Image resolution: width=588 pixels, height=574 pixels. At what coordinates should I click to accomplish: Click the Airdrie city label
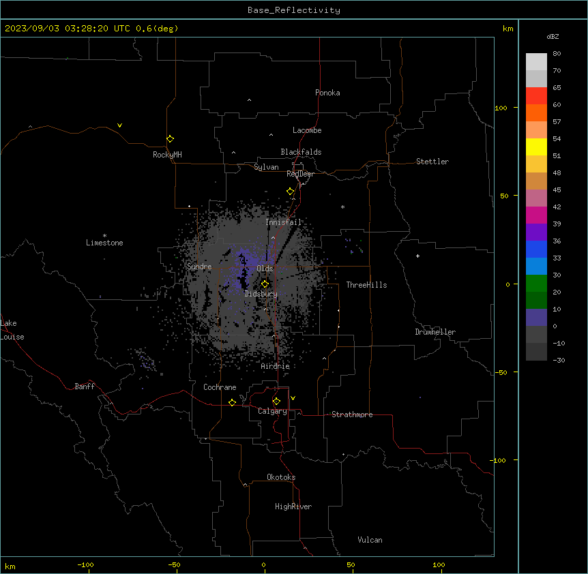click(x=276, y=366)
